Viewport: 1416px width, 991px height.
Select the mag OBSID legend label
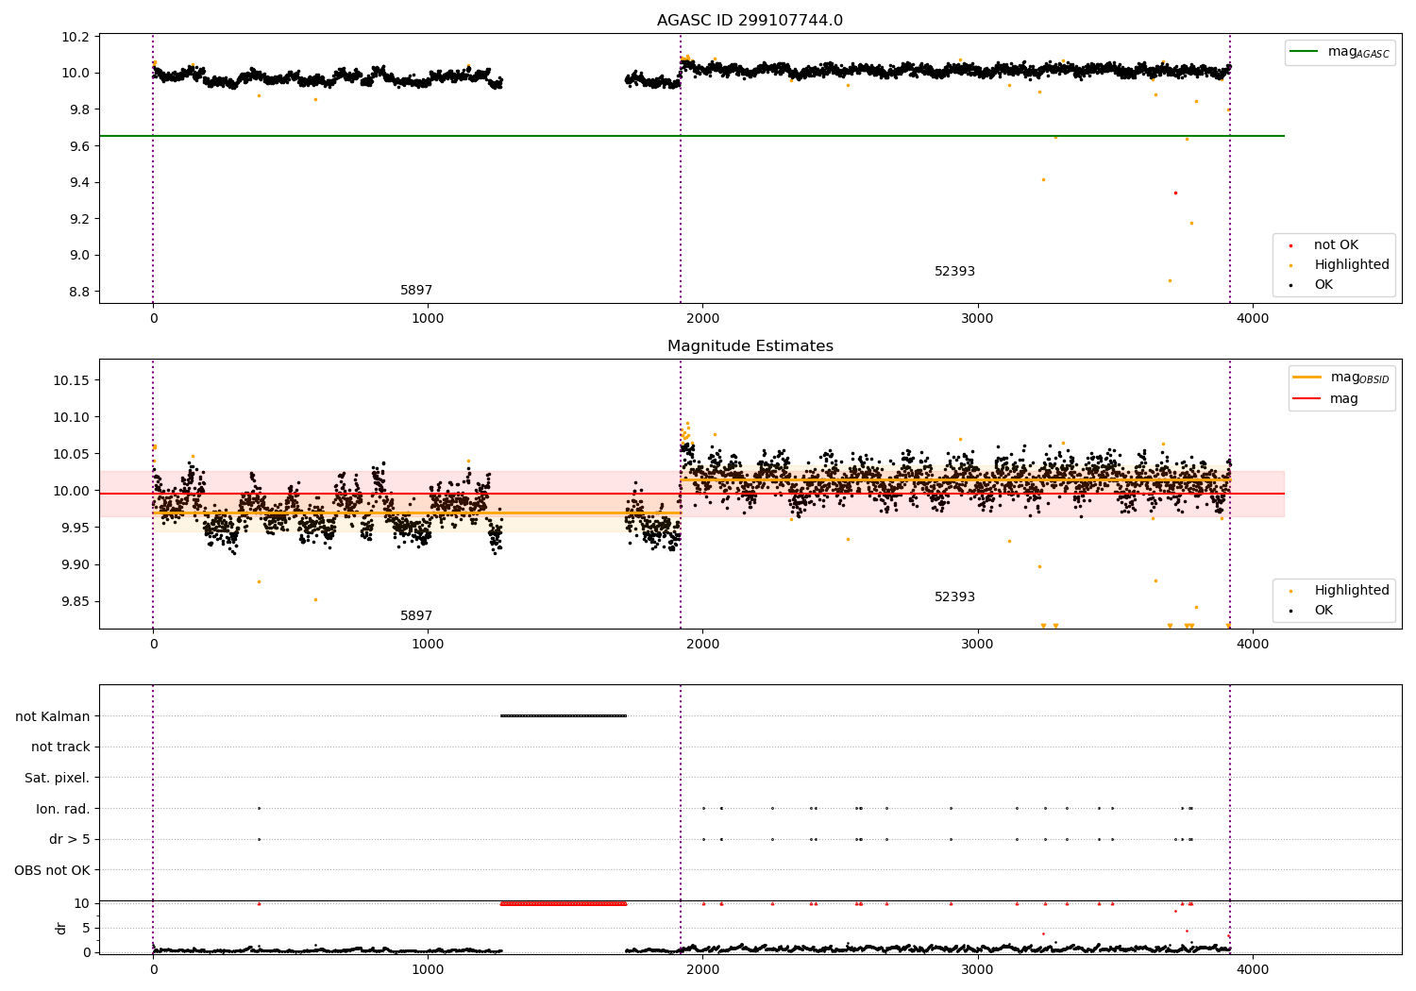pyautogui.click(x=1359, y=378)
